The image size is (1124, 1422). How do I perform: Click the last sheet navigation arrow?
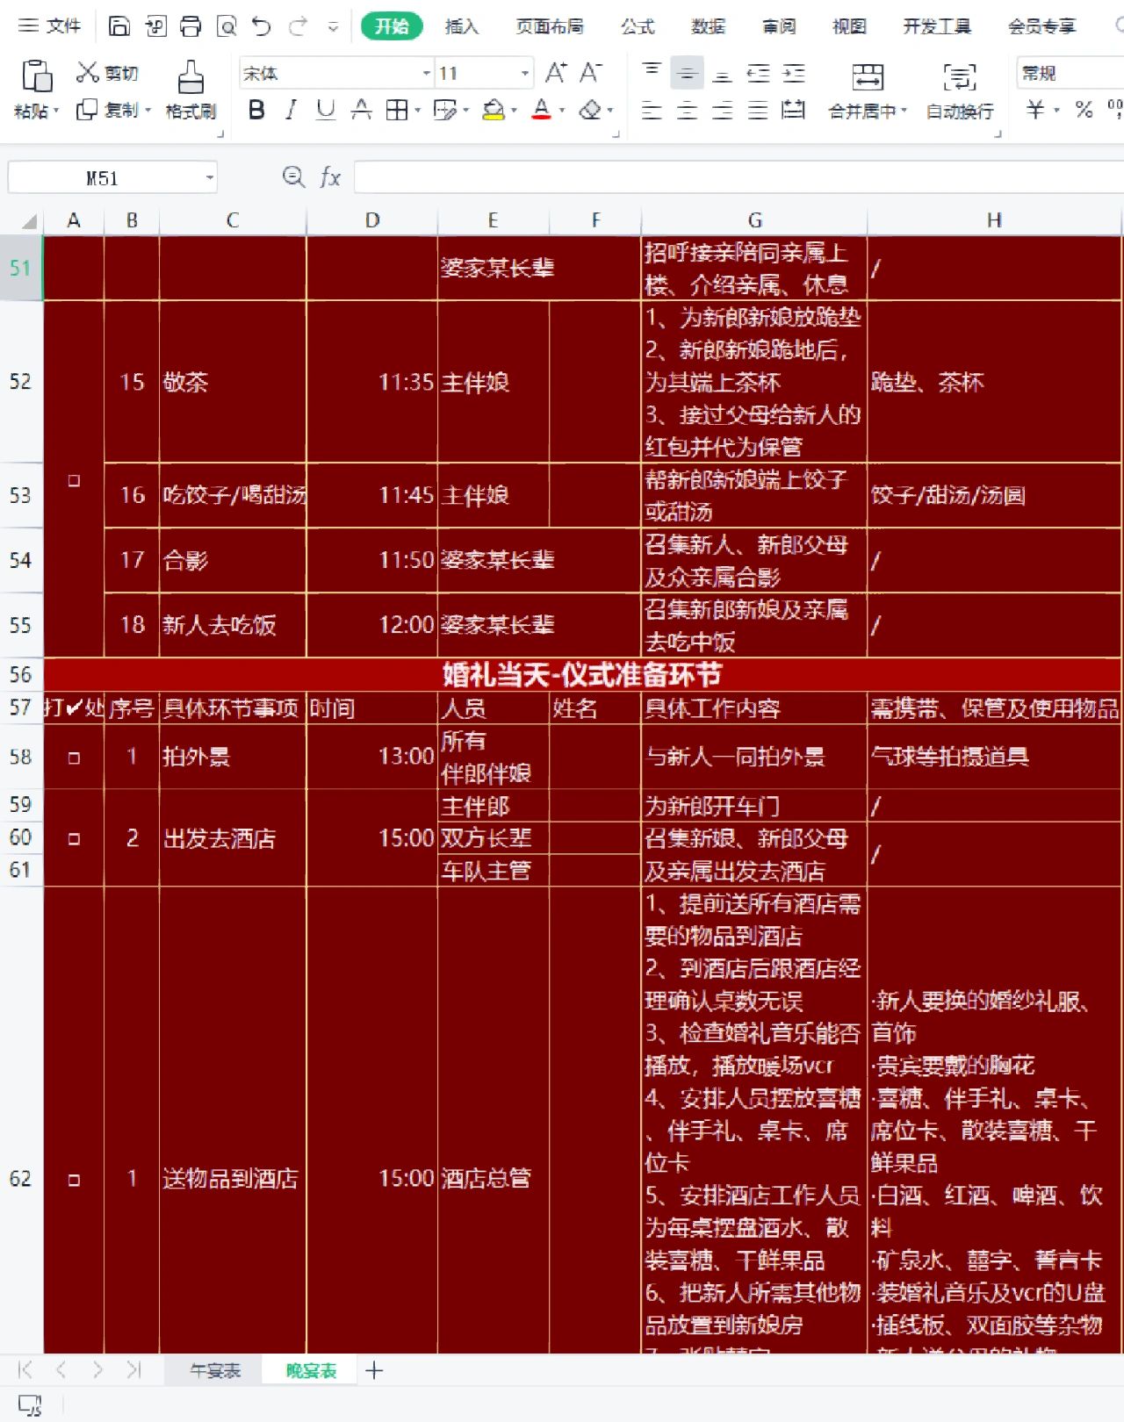(x=134, y=1369)
